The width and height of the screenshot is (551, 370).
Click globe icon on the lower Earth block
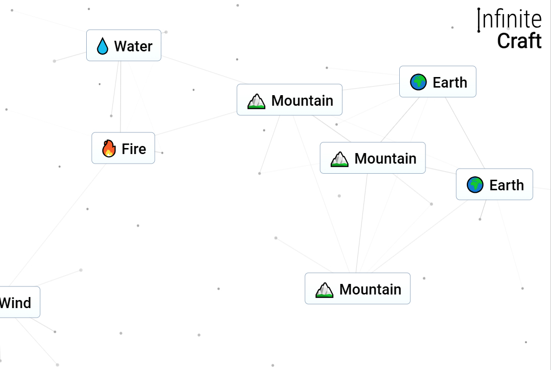click(475, 185)
